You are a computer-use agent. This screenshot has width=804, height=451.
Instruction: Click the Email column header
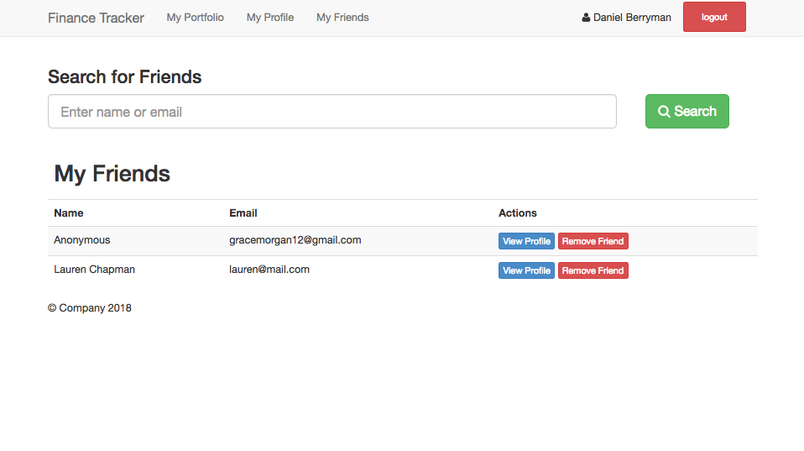coord(243,213)
